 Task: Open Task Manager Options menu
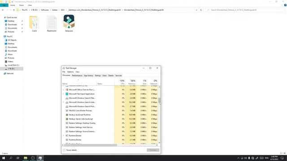coord(70,72)
